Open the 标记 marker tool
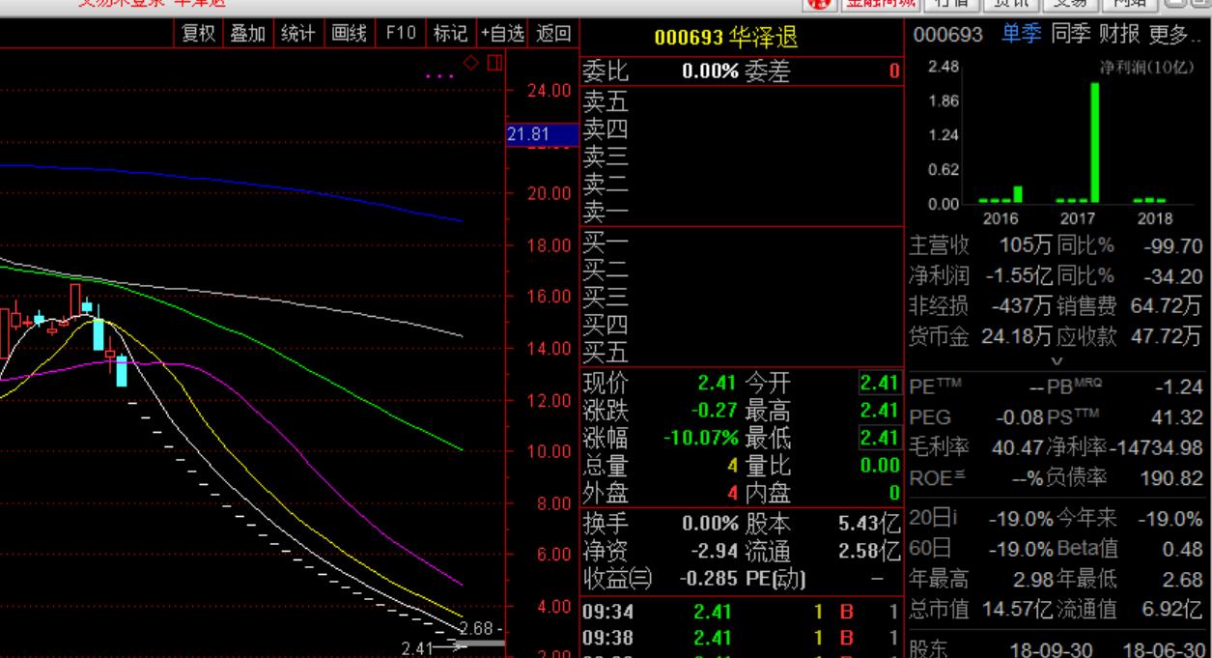This screenshot has height=658, width=1212. click(451, 34)
